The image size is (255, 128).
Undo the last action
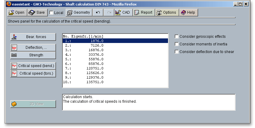tap(98, 12)
